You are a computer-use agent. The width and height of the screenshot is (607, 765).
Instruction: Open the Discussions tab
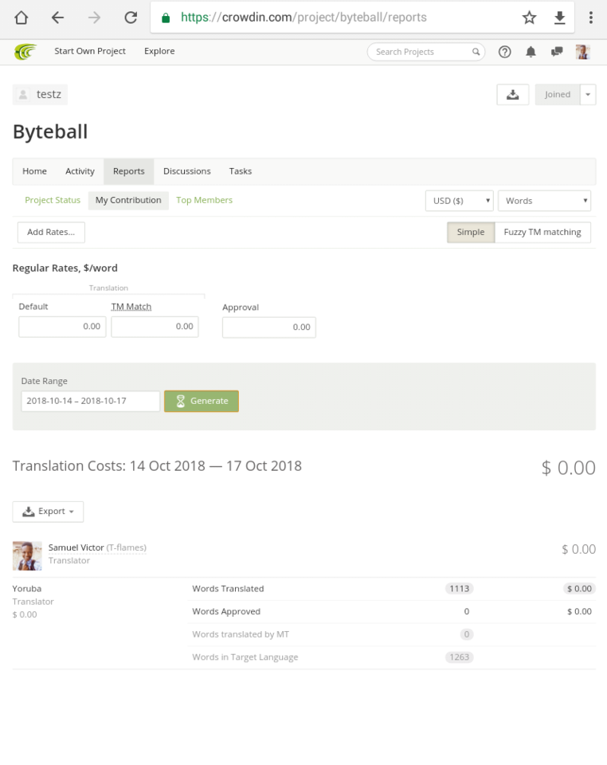pyautogui.click(x=186, y=171)
